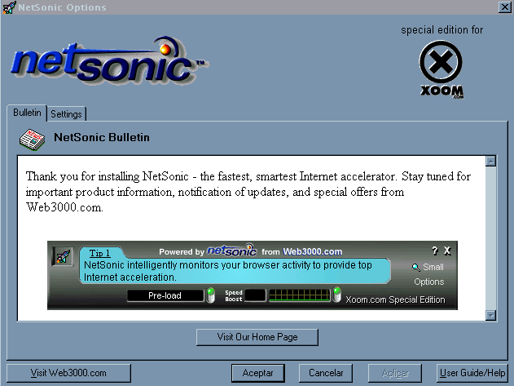Click the Visit Our Home Page button

(257, 337)
